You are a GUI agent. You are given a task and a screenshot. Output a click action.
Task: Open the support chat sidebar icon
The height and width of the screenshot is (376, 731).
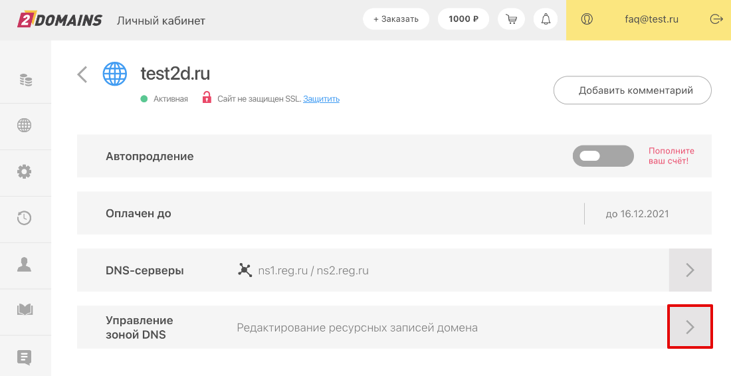click(x=25, y=357)
